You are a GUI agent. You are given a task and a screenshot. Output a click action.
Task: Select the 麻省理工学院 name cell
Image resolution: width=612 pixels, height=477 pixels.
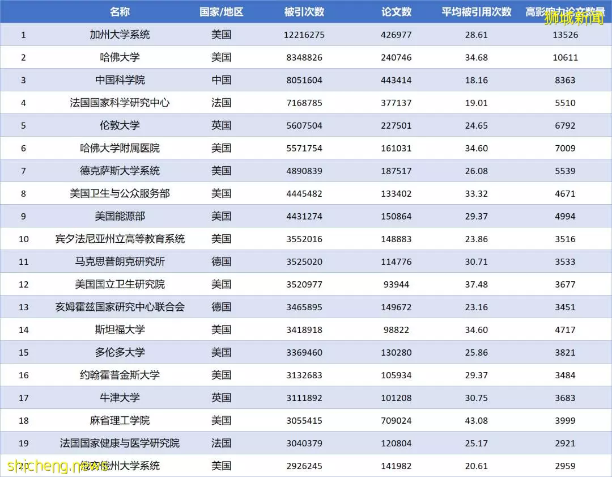click(x=120, y=420)
